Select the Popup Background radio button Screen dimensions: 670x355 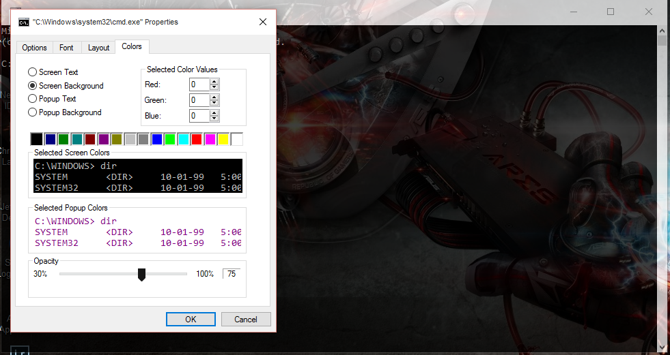coord(32,112)
